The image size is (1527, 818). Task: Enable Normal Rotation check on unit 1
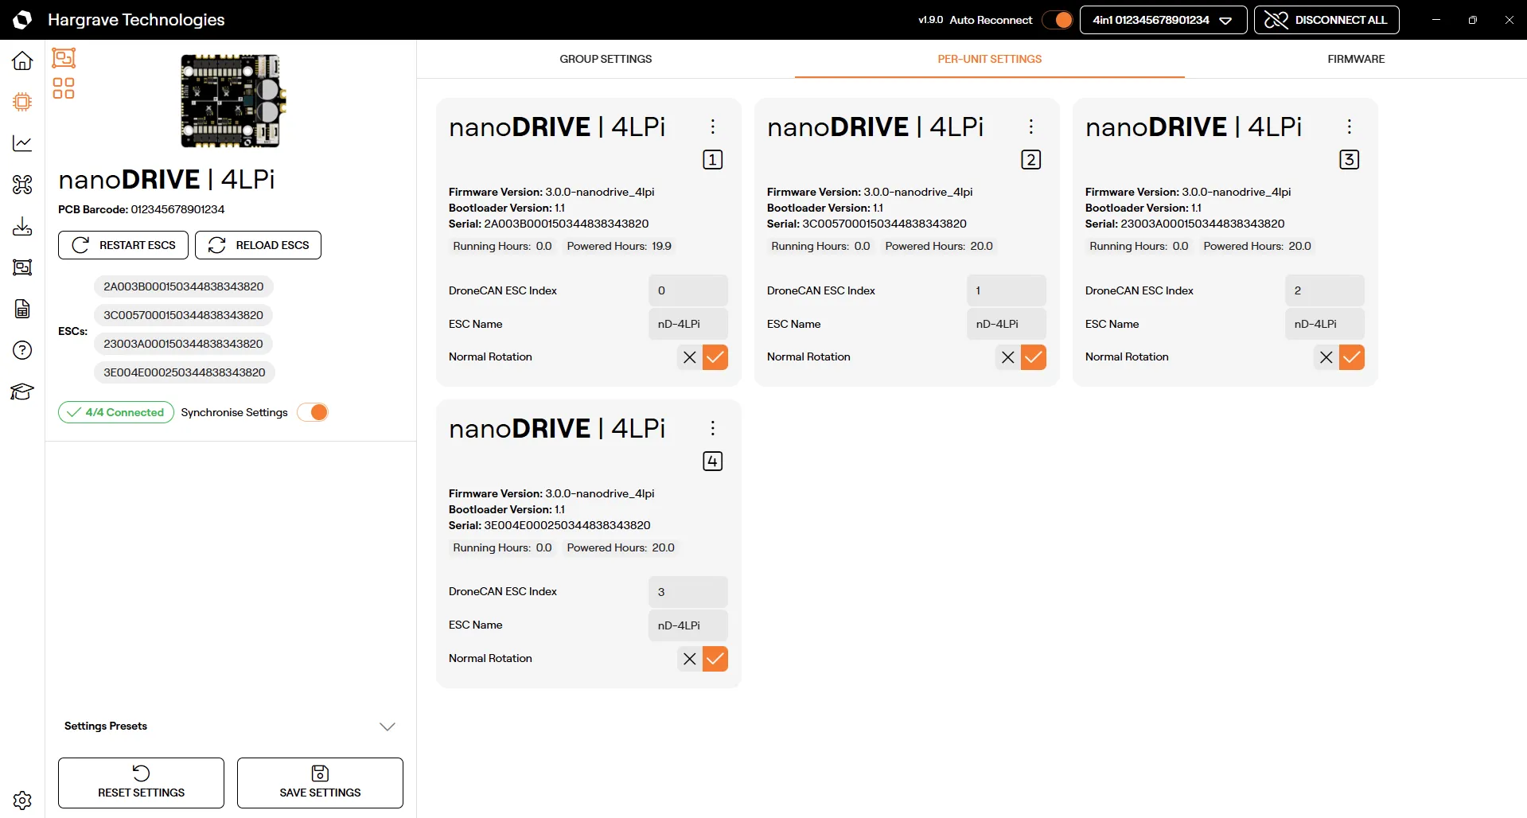point(715,357)
